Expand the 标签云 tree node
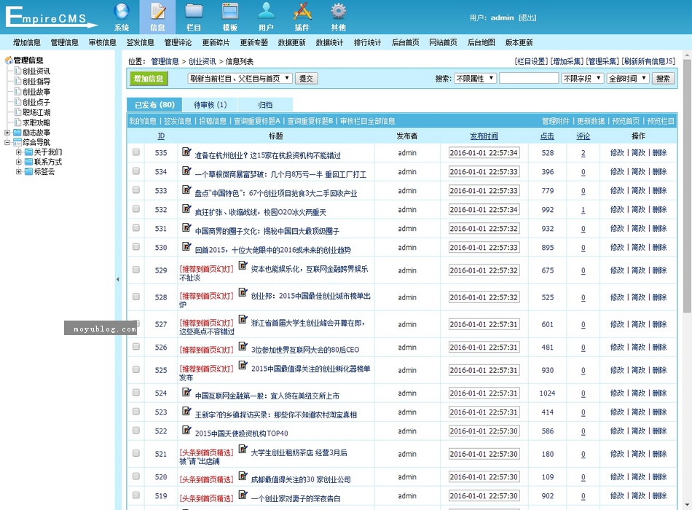 [18, 171]
